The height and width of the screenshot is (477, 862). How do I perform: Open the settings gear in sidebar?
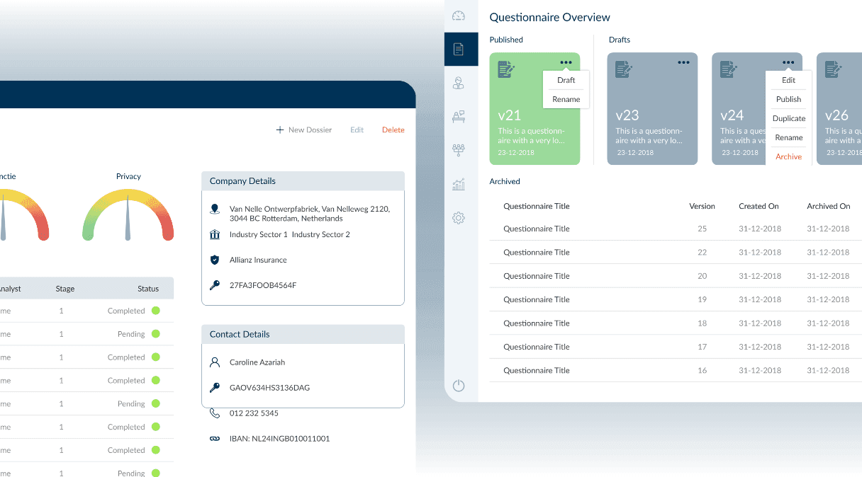pyautogui.click(x=459, y=218)
